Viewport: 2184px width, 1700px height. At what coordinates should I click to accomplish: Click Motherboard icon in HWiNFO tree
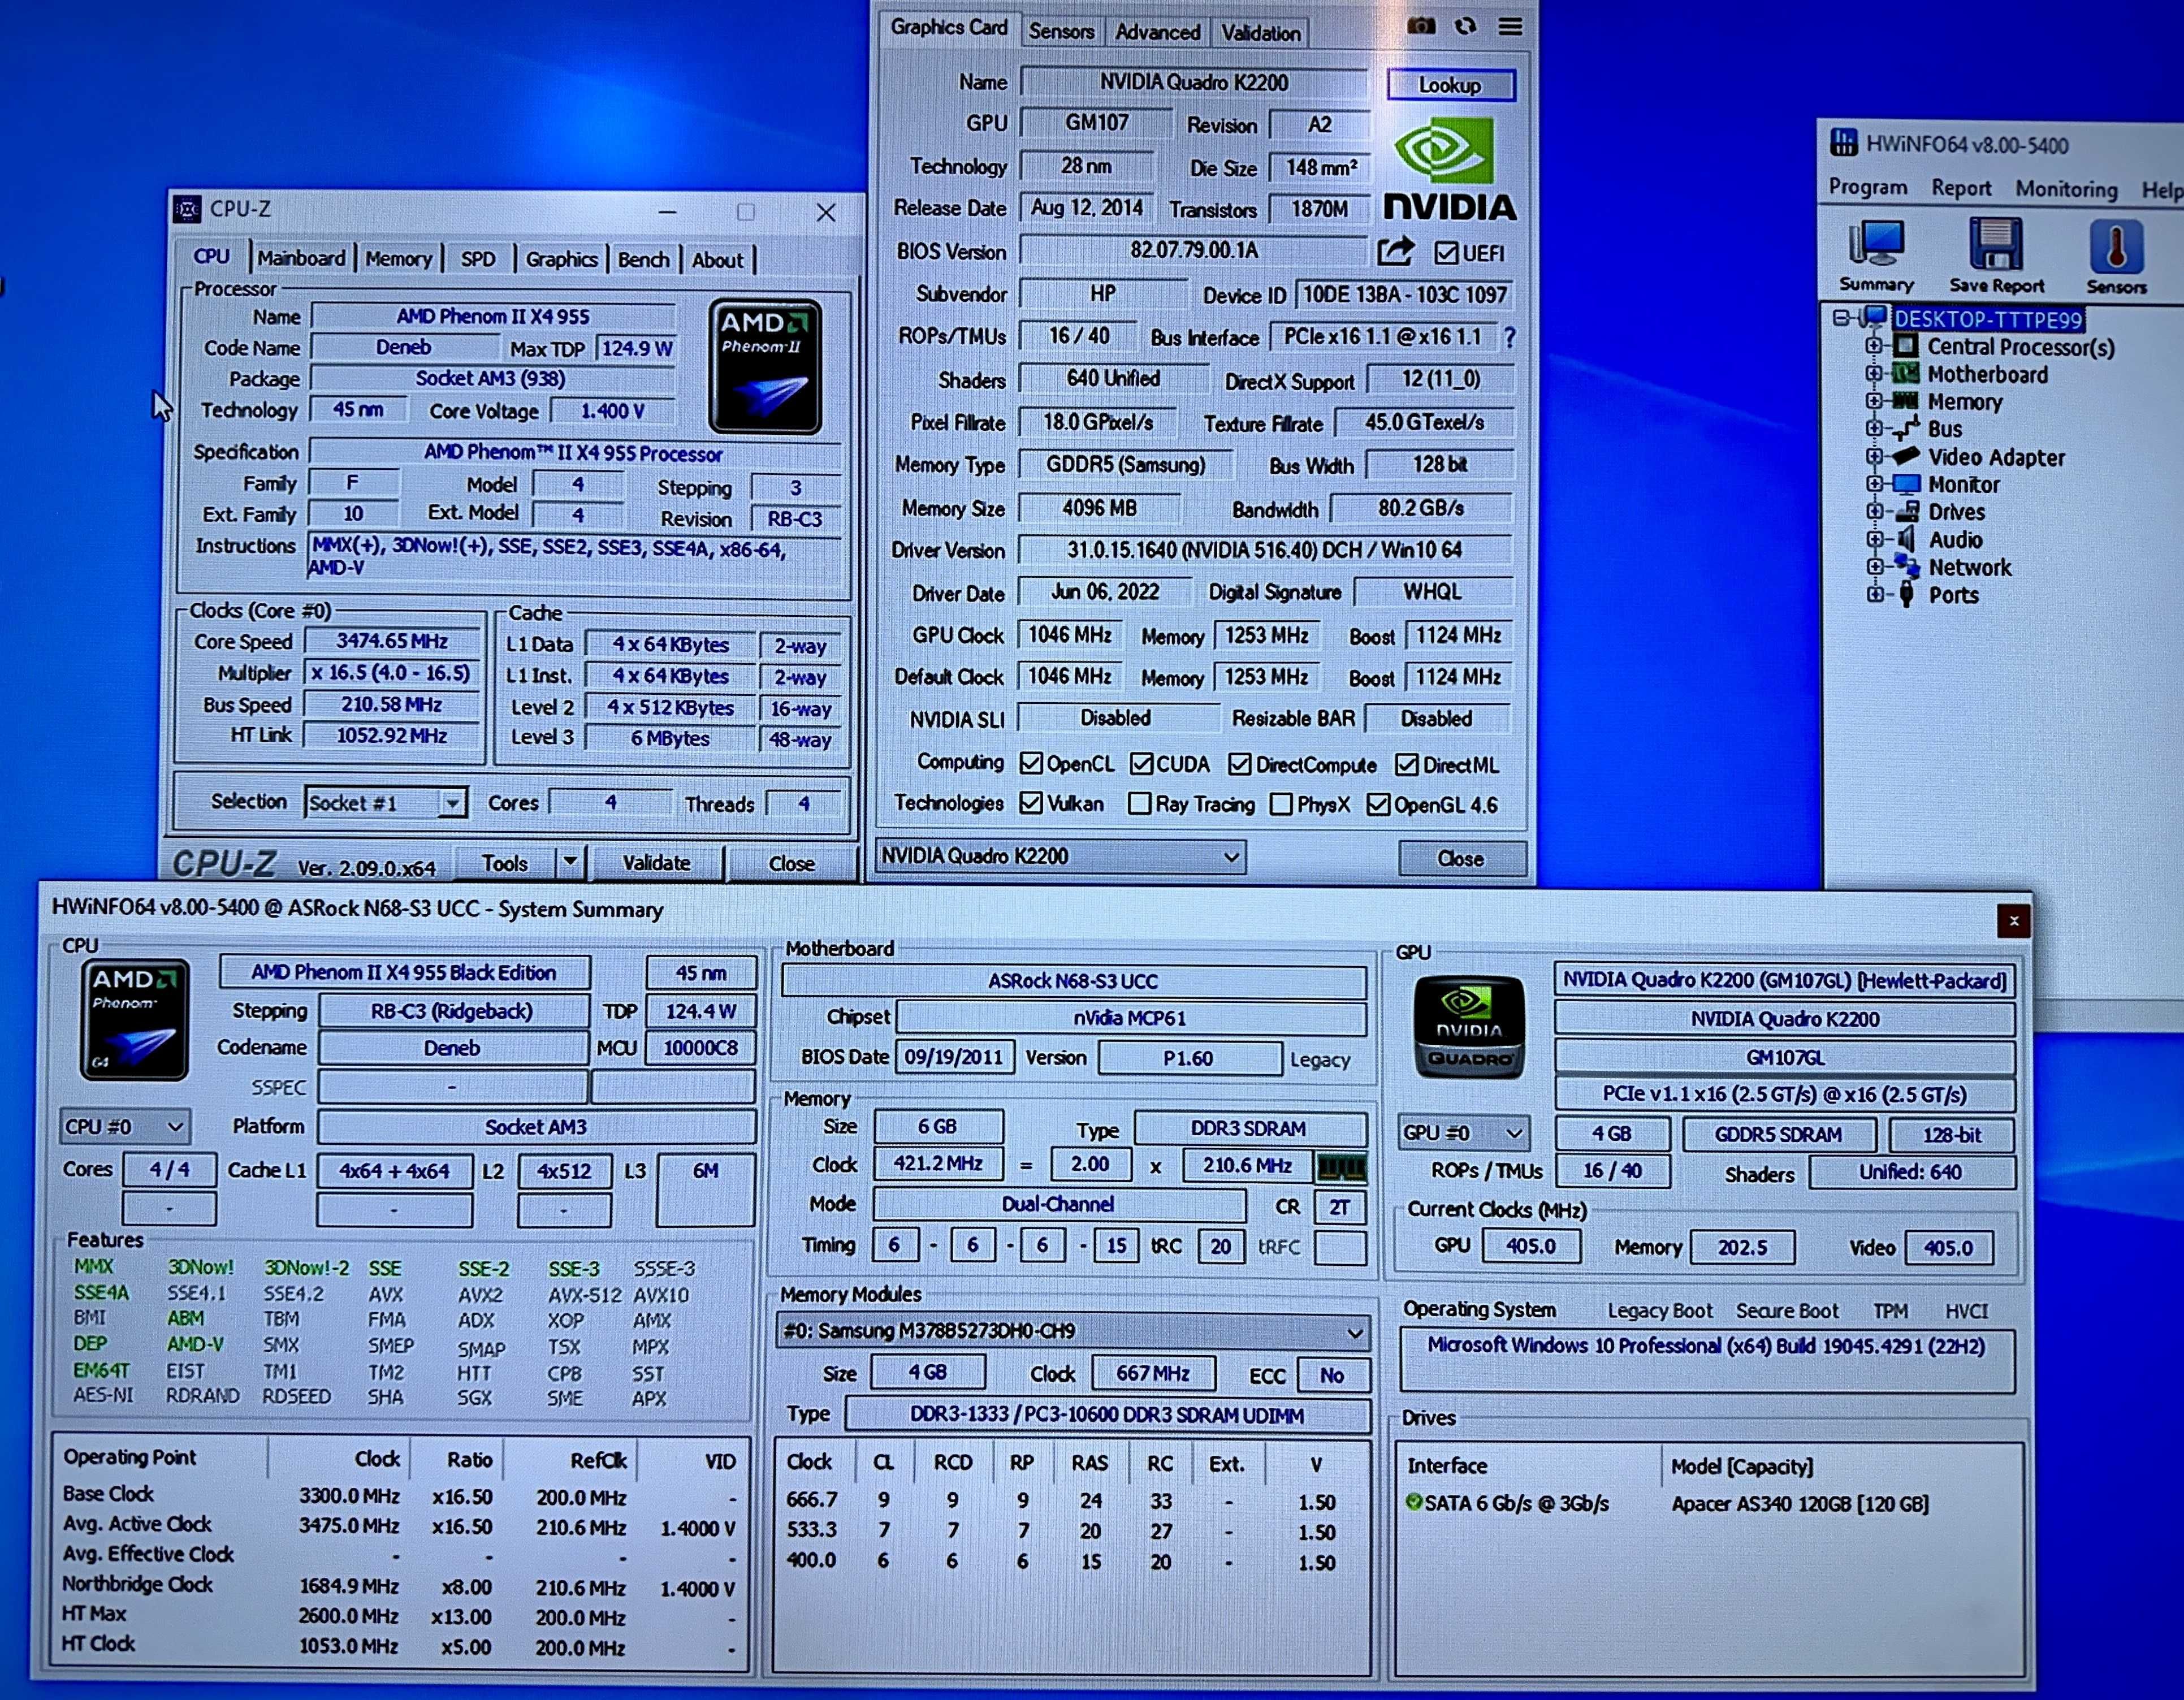click(1906, 374)
